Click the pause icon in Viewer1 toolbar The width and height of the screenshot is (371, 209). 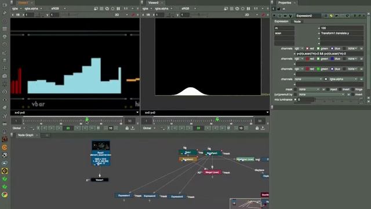(118, 9)
